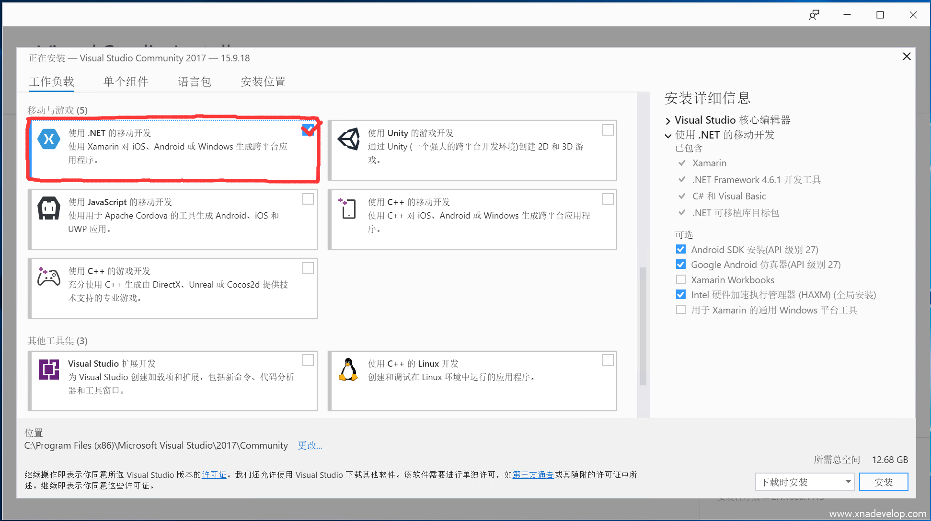Click the Xamarin .NET mobile workload icon
This screenshot has width=931, height=521.
(49, 139)
